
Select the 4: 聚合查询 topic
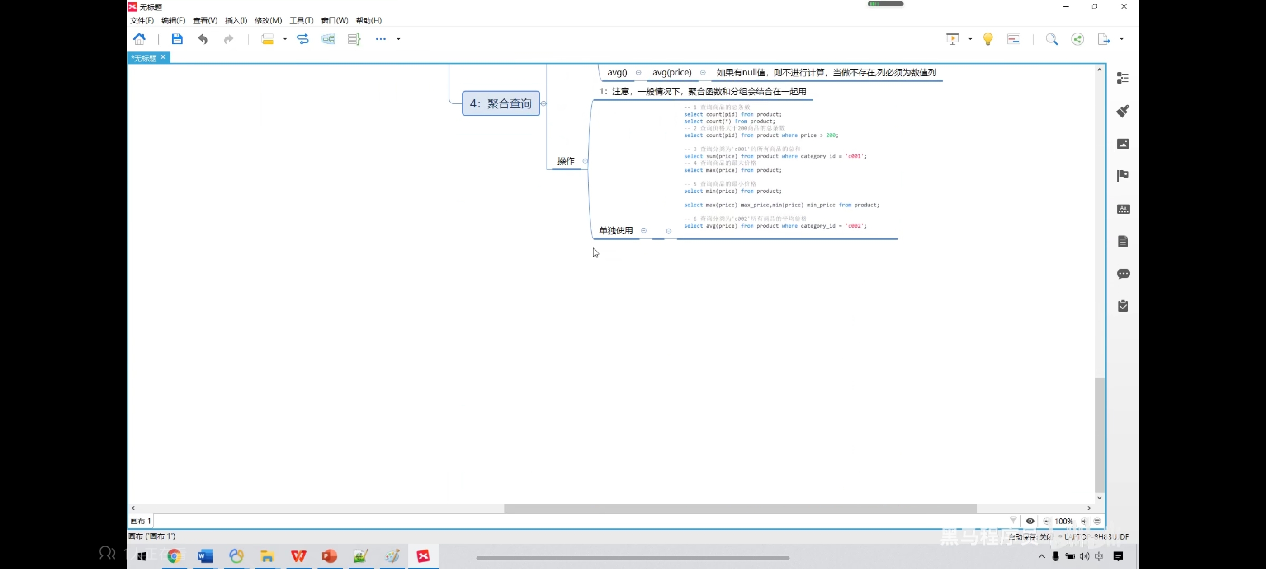click(501, 103)
